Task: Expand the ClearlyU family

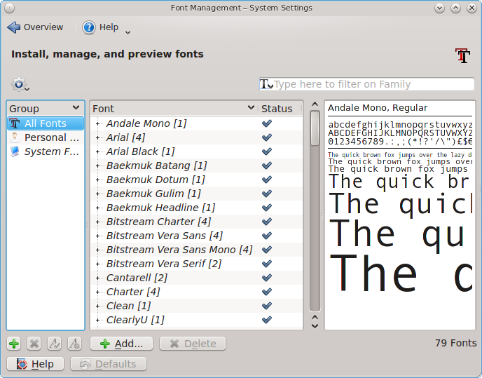Action: click(98, 320)
